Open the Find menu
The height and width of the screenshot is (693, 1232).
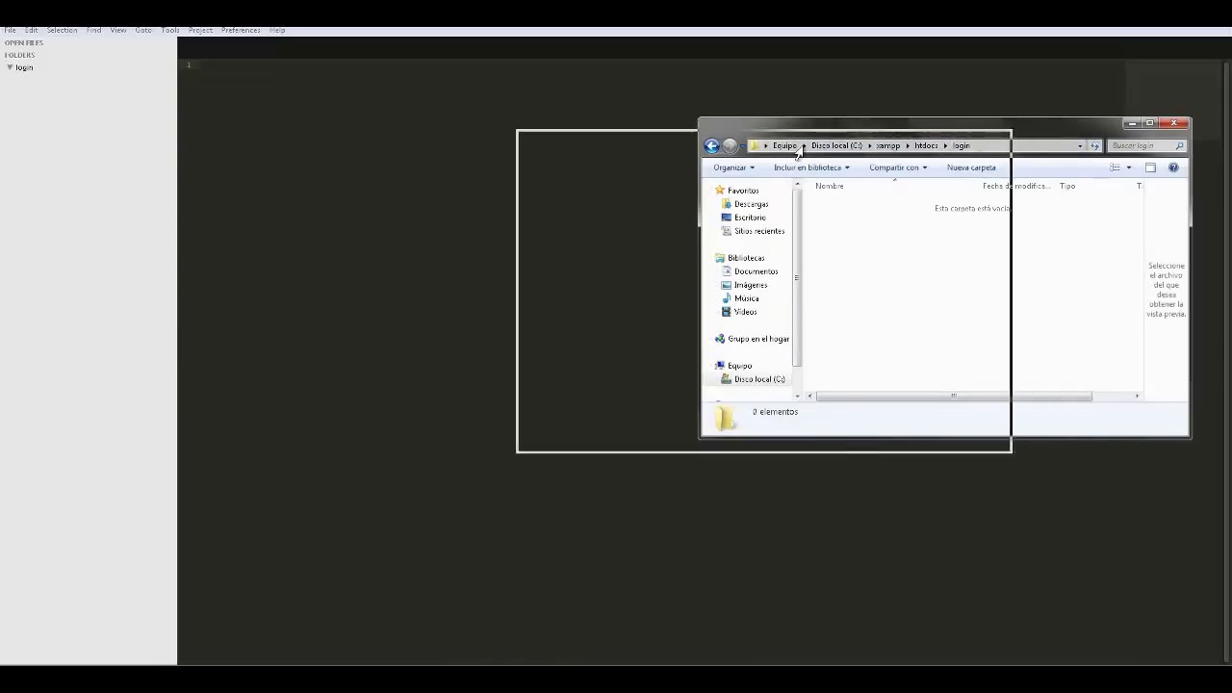[x=93, y=30]
